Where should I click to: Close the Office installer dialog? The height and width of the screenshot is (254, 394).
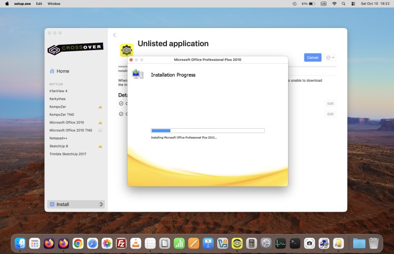coord(131,59)
